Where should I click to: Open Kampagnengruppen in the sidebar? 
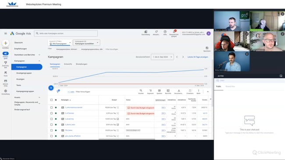pyautogui.click(x=25, y=91)
